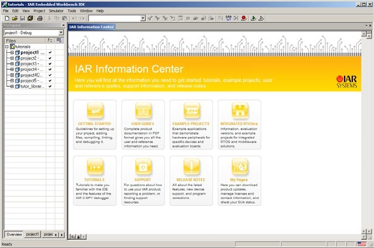Click the Replace toolbar icon
Screen dimensions: 374x248
173,18
